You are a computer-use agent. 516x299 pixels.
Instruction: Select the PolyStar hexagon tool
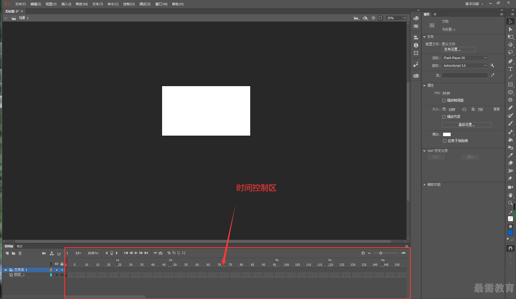tap(510, 100)
